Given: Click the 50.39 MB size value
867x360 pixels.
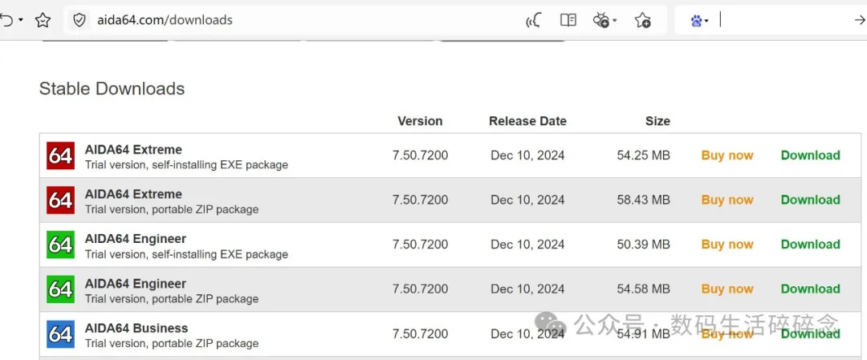Looking at the screenshot, I should [x=644, y=245].
